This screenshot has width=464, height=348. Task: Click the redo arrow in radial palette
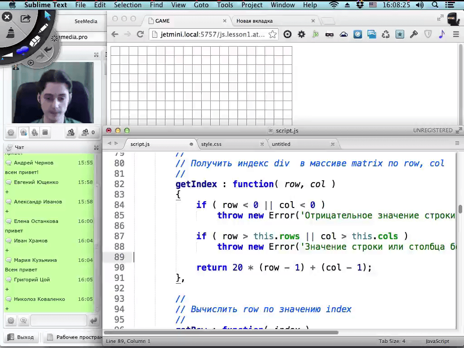pyautogui.click(x=40, y=56)
